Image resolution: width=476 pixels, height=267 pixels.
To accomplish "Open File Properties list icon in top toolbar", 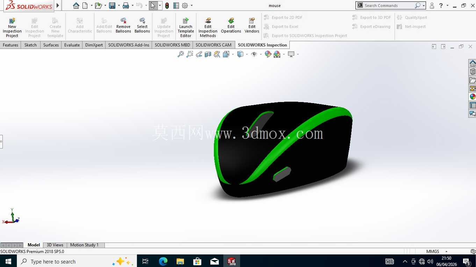I will (x=176, y=6).
